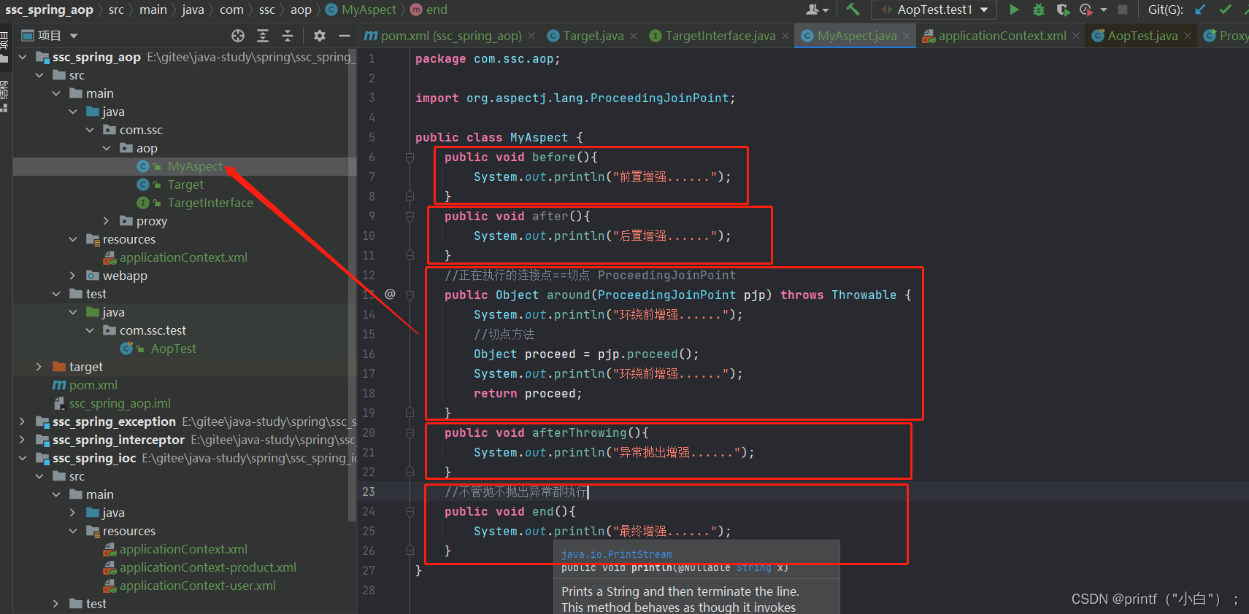
Task: Close the pom.xml editor tab
Action: 531,36
